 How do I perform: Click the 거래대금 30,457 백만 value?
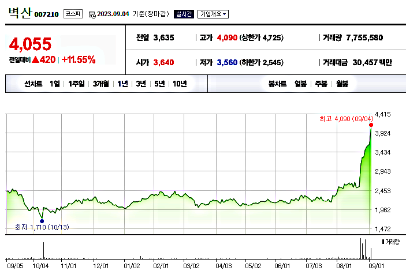[x=372, y=62]
